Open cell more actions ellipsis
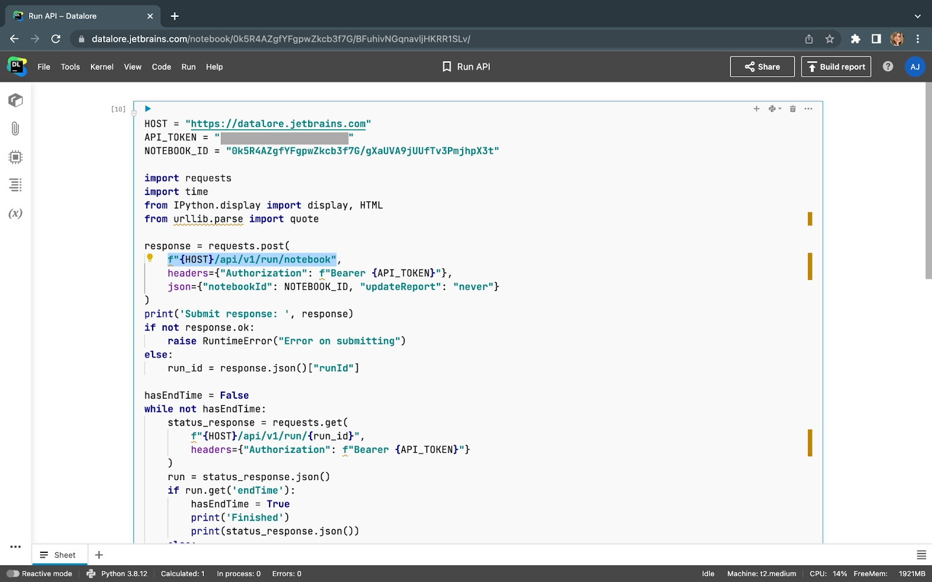This screenshot has height=582, width=932. point(809,109)
